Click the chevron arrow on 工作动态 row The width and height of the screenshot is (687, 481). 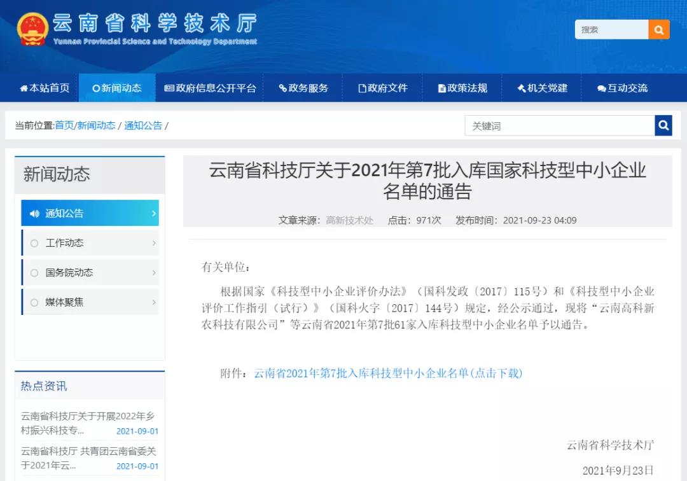click(154, 243)
